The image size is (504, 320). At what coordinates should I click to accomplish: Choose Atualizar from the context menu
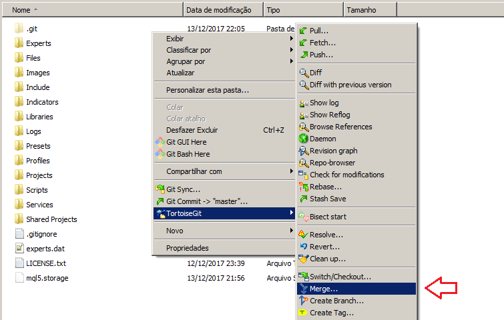point(180,73)
